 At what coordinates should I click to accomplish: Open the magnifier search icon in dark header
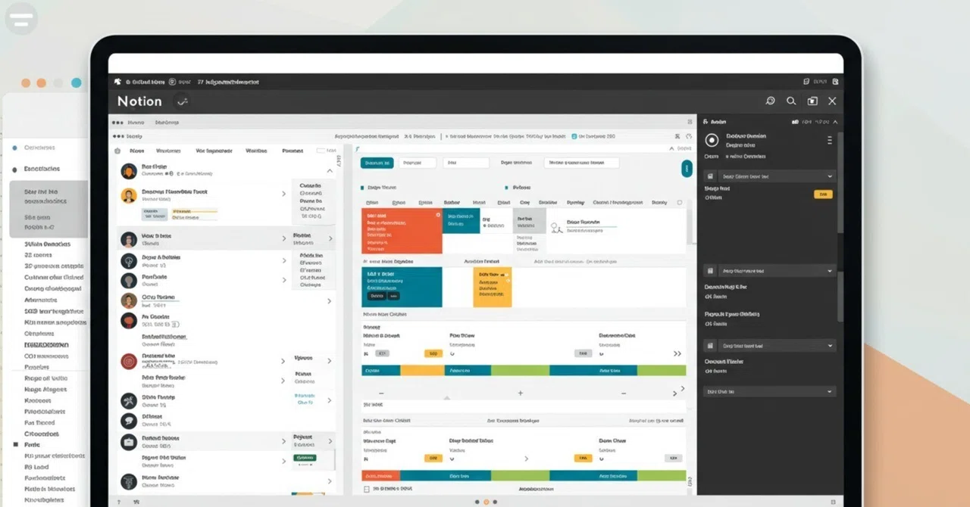(x=791, y=101)
